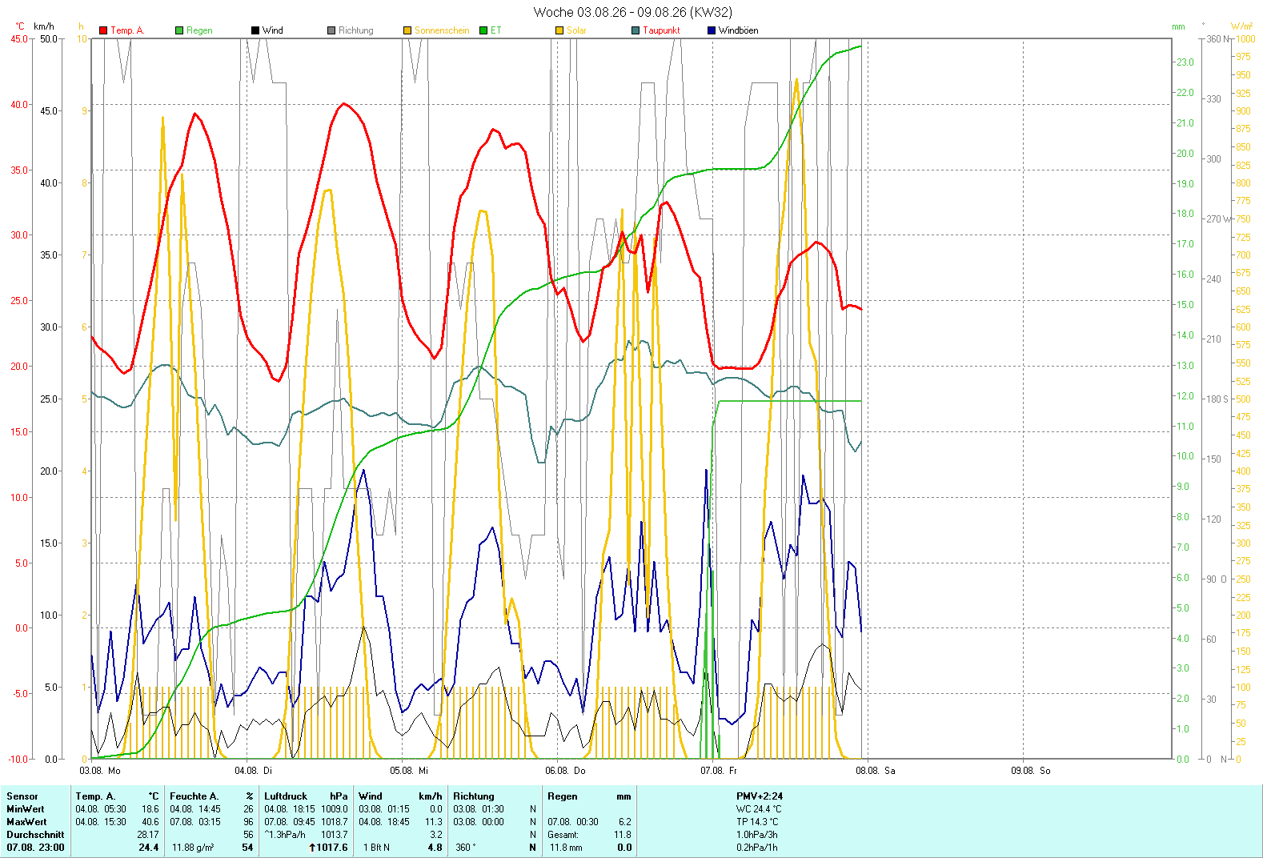Click the chart title 'Woche 03.08.26 - 09.08.26 (KW32)'
1263x858 pixels.
pos(632,12)
